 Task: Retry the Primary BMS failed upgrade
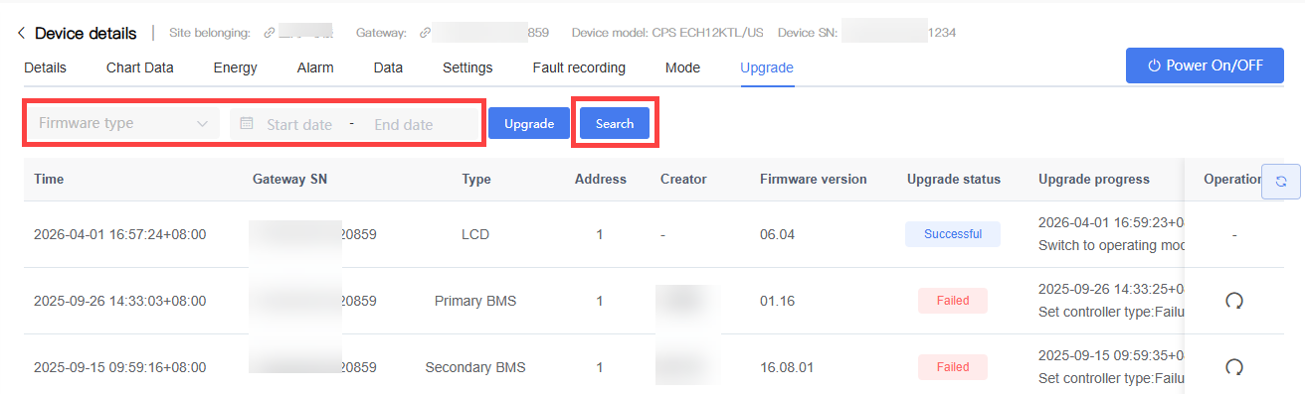(x=1234, y=301)
